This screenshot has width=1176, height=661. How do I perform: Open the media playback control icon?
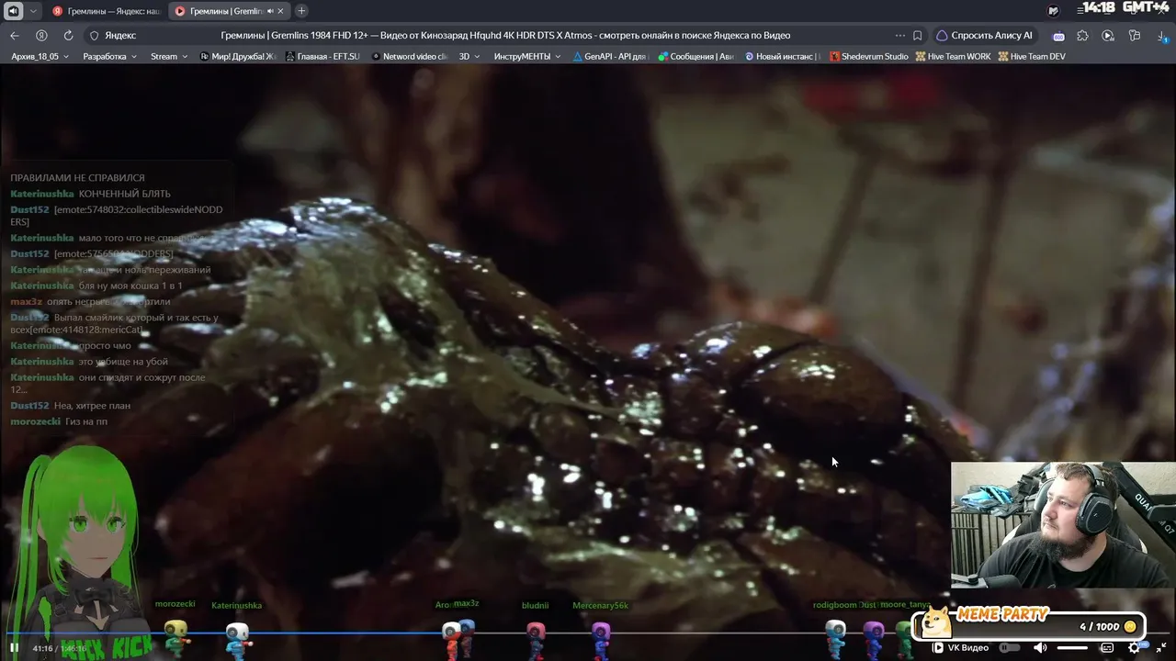[x=1108, y=36]
